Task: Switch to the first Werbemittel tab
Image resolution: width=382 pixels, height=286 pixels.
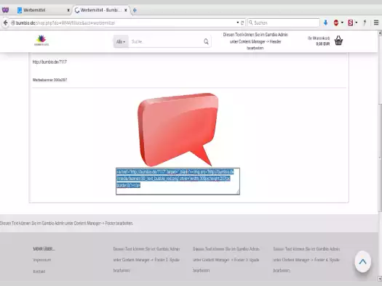Action: [x=43, y=10]
